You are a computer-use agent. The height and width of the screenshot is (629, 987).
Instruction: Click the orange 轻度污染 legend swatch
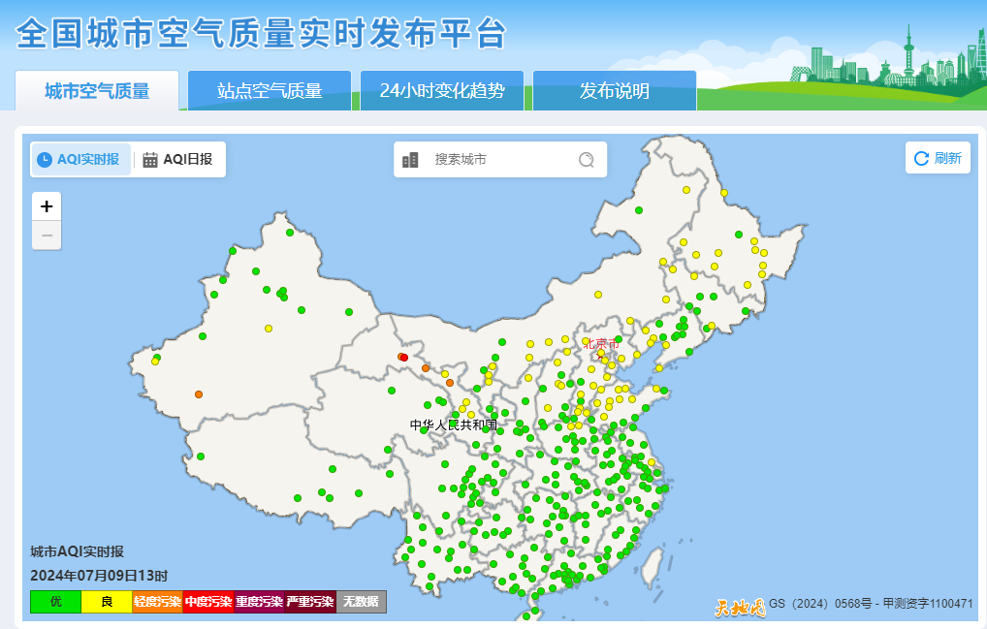(x=157, y=602)
